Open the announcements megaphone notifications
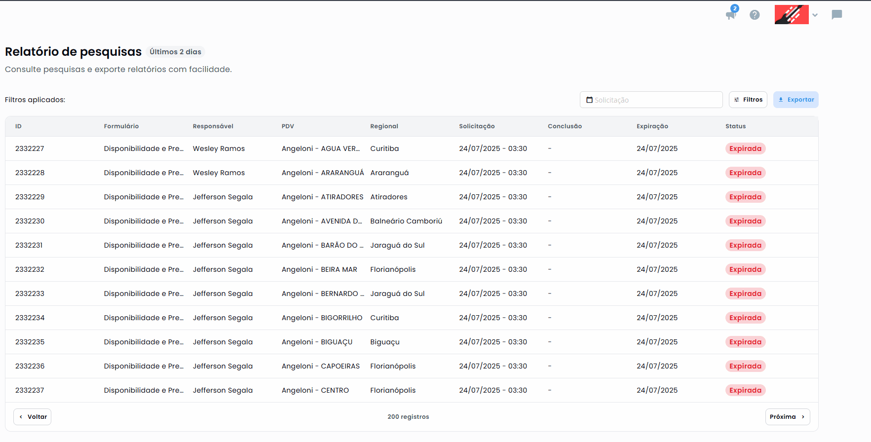This screenshot has width=871, height=442. (x=731, y=15)
